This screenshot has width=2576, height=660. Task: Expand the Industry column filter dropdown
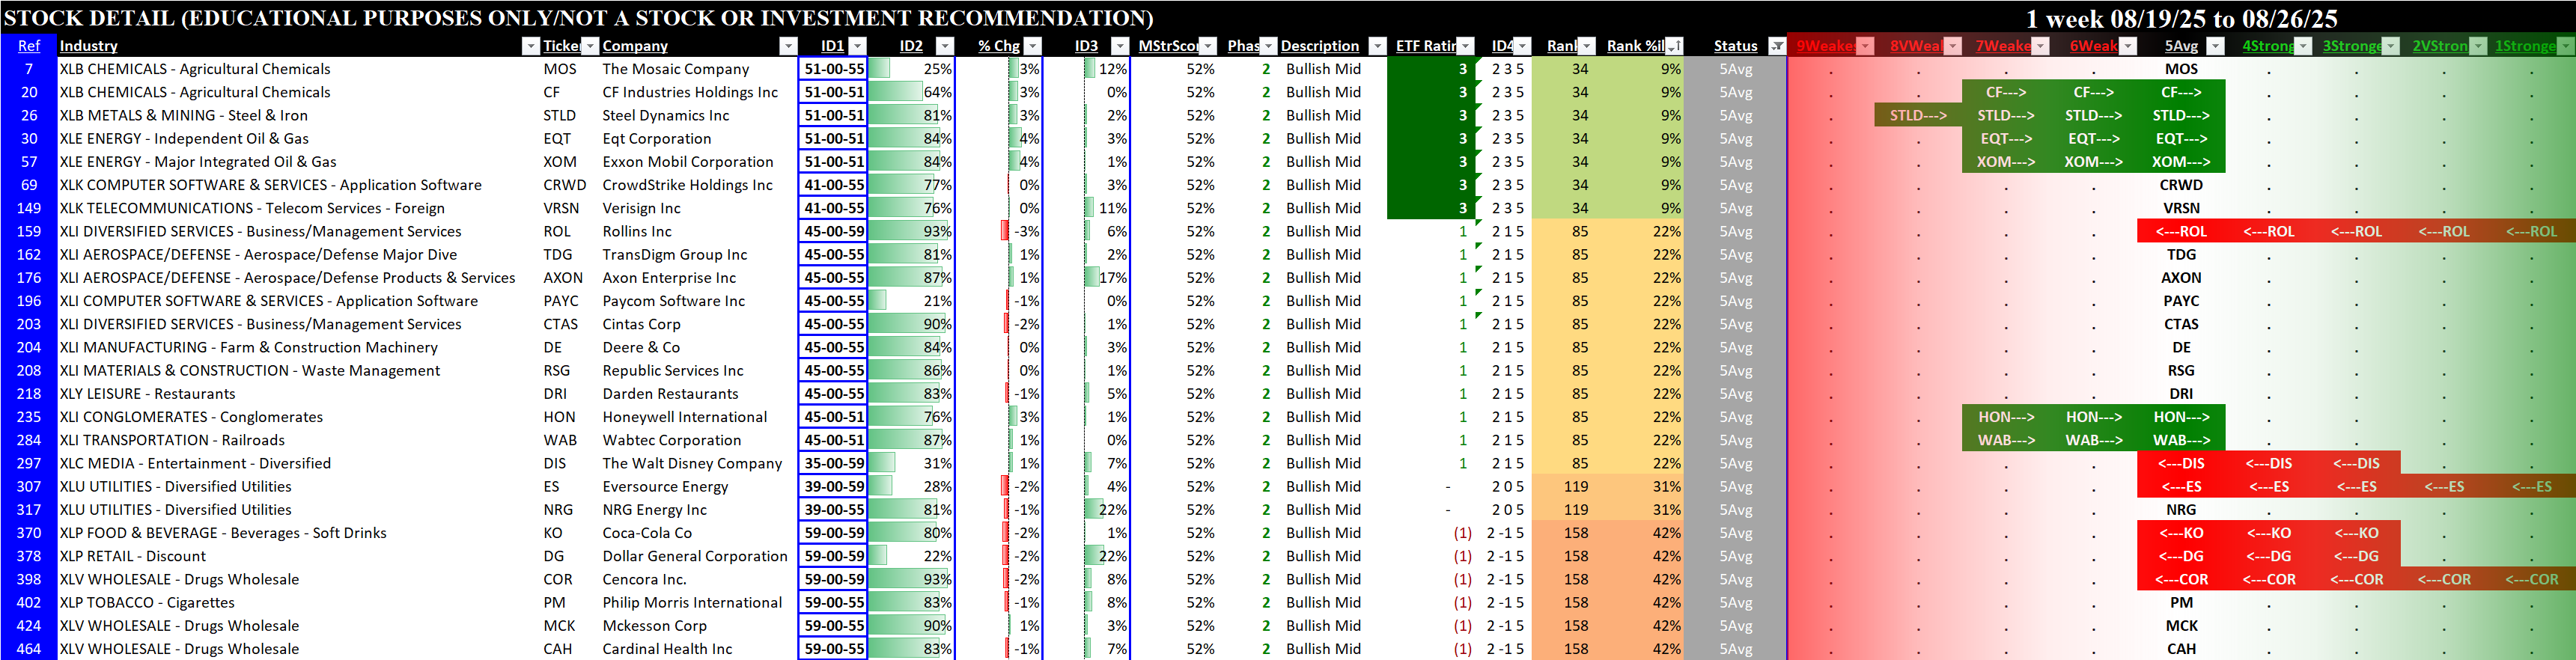point(530,46)
